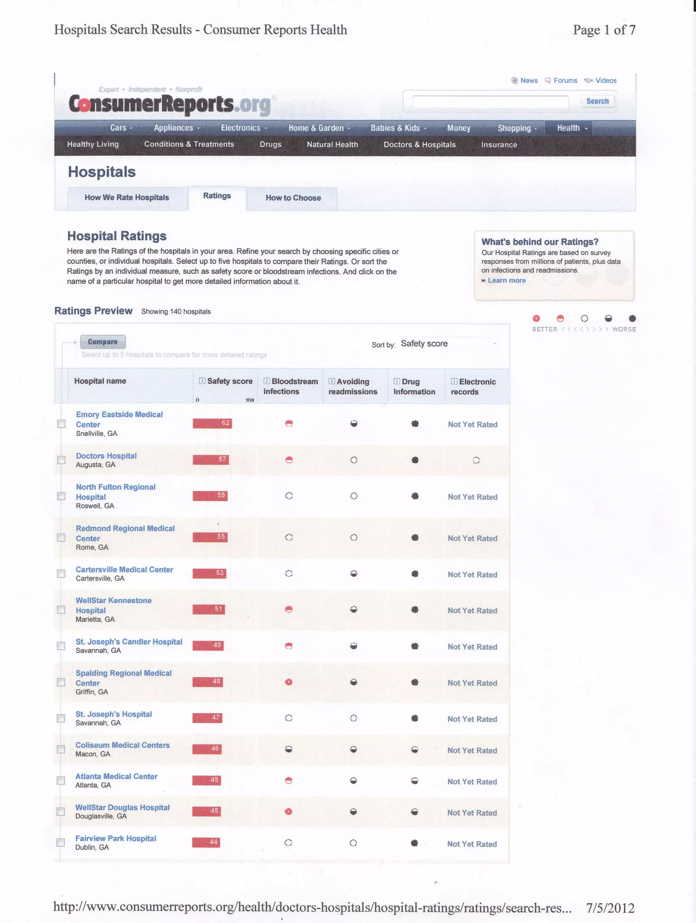Tick the Doctors Hospital Augusta checkbox
Viewport: 696px width, 923px height.
pos(61,460)
